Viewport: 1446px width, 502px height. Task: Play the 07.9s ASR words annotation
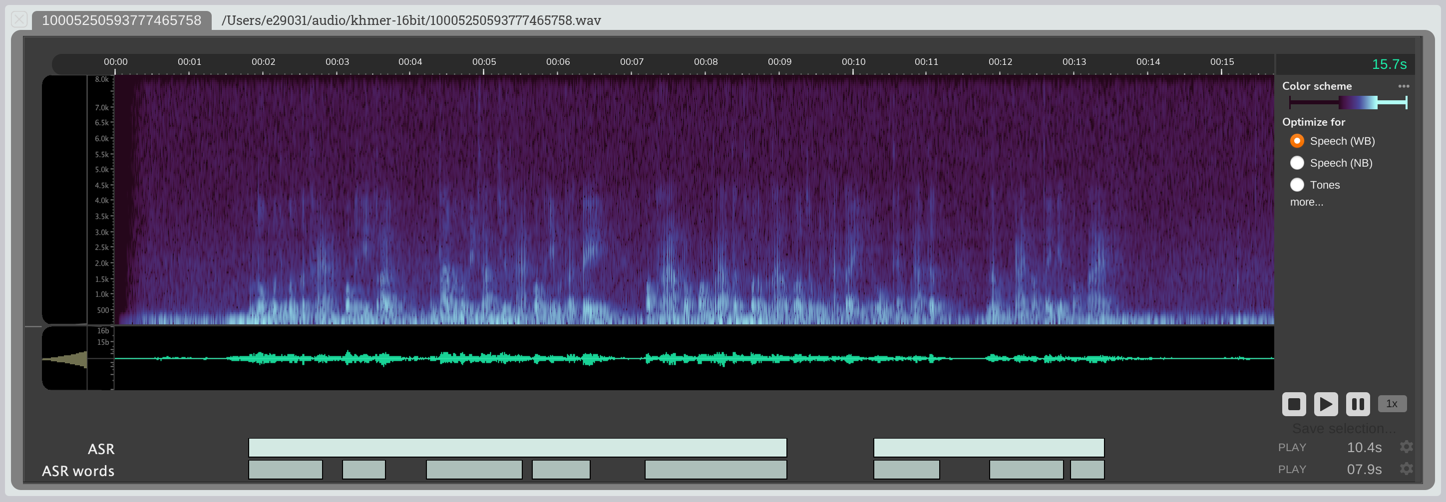1292,470
